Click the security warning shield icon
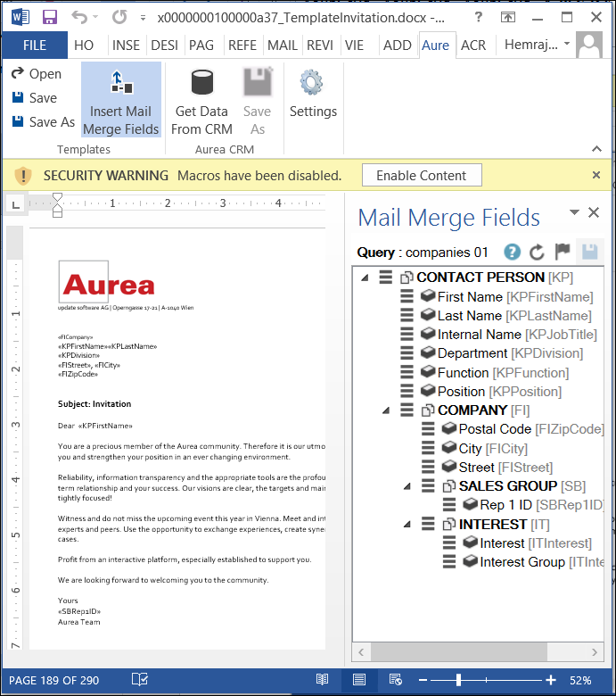The height and width of the screenshot is (696, 616). point(23,176)
